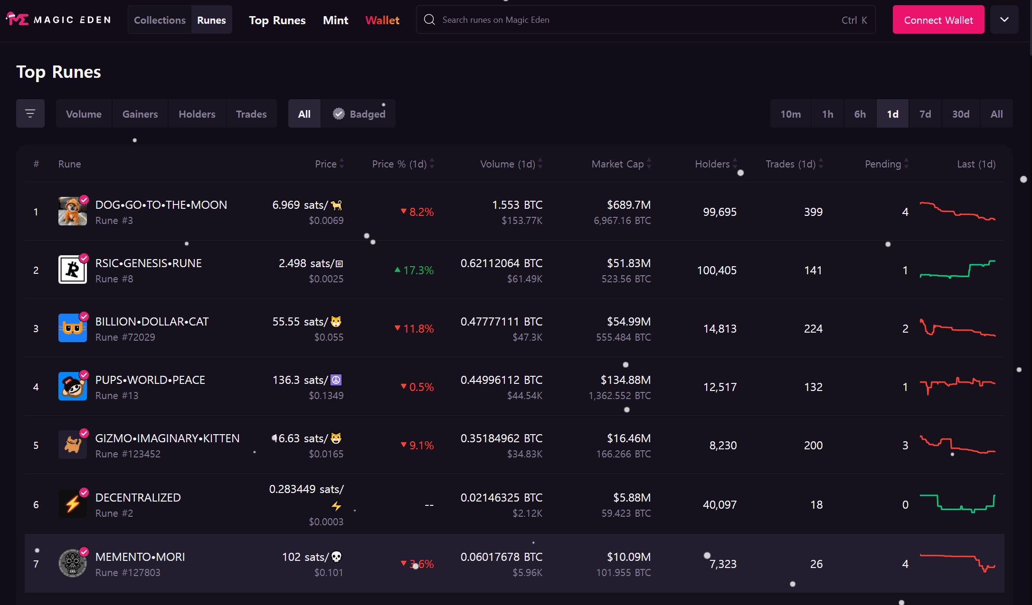Click the Magic Eden logo
The height and width of the screenshot is (605, 1032).
pyautogui.click(x=59, y=19)
